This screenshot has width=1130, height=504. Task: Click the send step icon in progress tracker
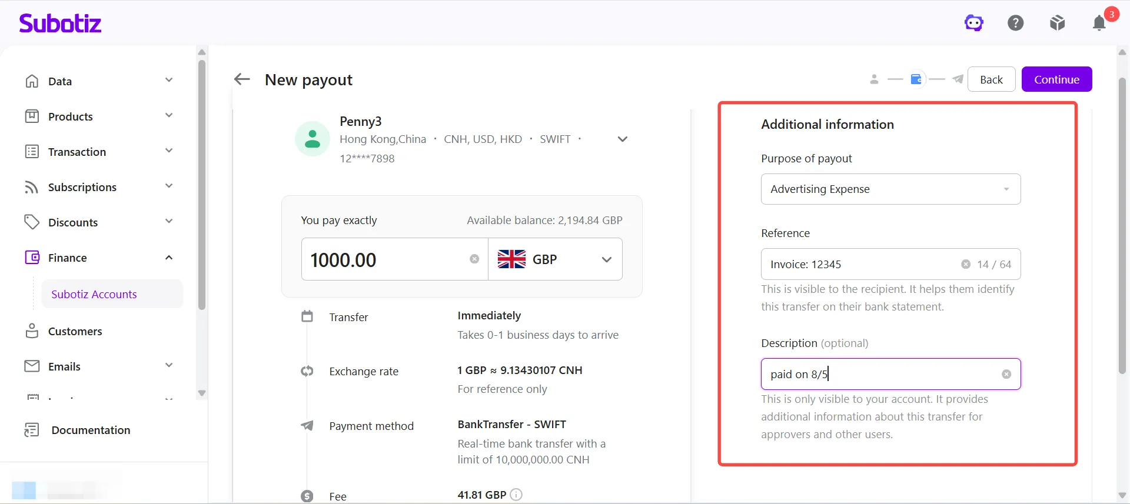tap(958, 79)
